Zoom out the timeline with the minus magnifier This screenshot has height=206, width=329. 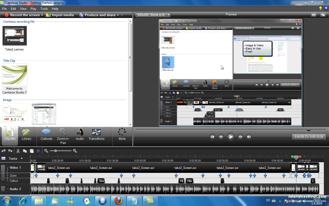point(46,151)
